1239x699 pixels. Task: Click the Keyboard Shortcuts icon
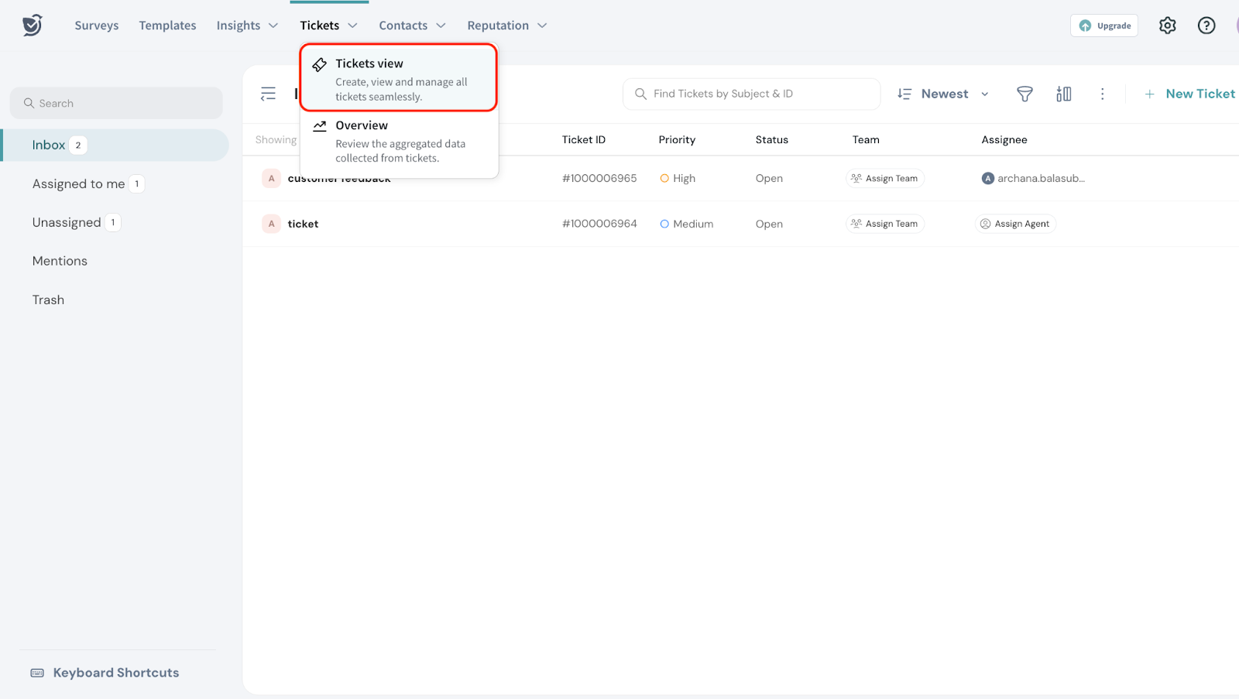coord(37,673)
